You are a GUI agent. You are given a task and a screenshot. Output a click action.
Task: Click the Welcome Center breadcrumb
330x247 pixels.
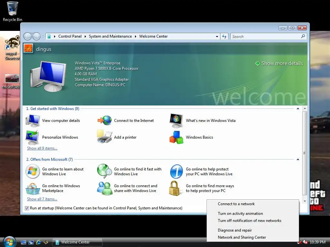point(153,36)
